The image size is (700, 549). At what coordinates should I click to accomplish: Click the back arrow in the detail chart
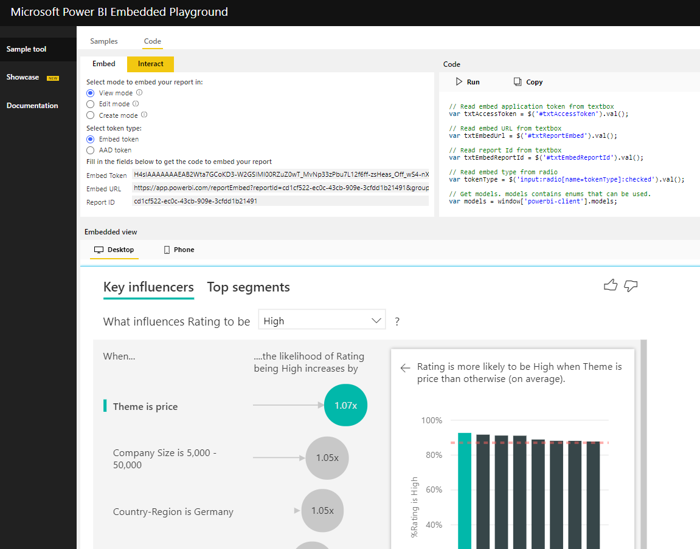point(405,367)
